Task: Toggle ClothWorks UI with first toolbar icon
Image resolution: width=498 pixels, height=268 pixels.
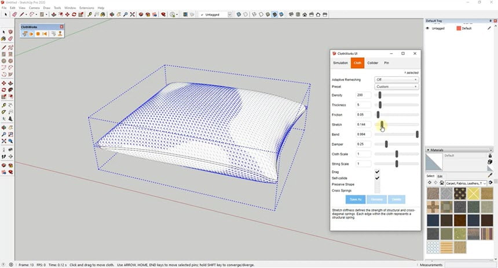Action: [25, 34]
